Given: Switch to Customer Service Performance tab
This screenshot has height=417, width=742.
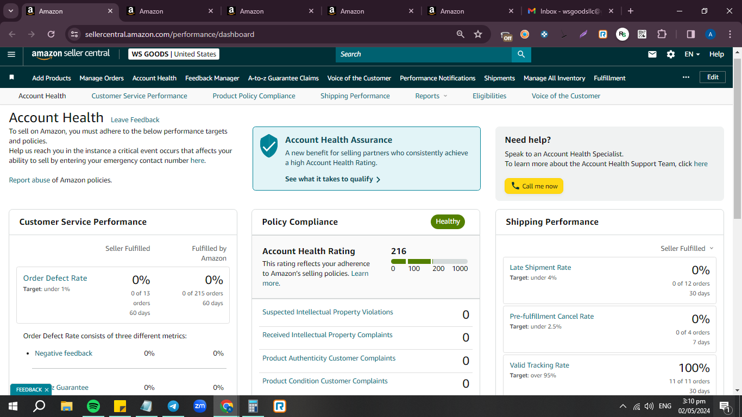Looking at the screenshot, I should [140, 96].
